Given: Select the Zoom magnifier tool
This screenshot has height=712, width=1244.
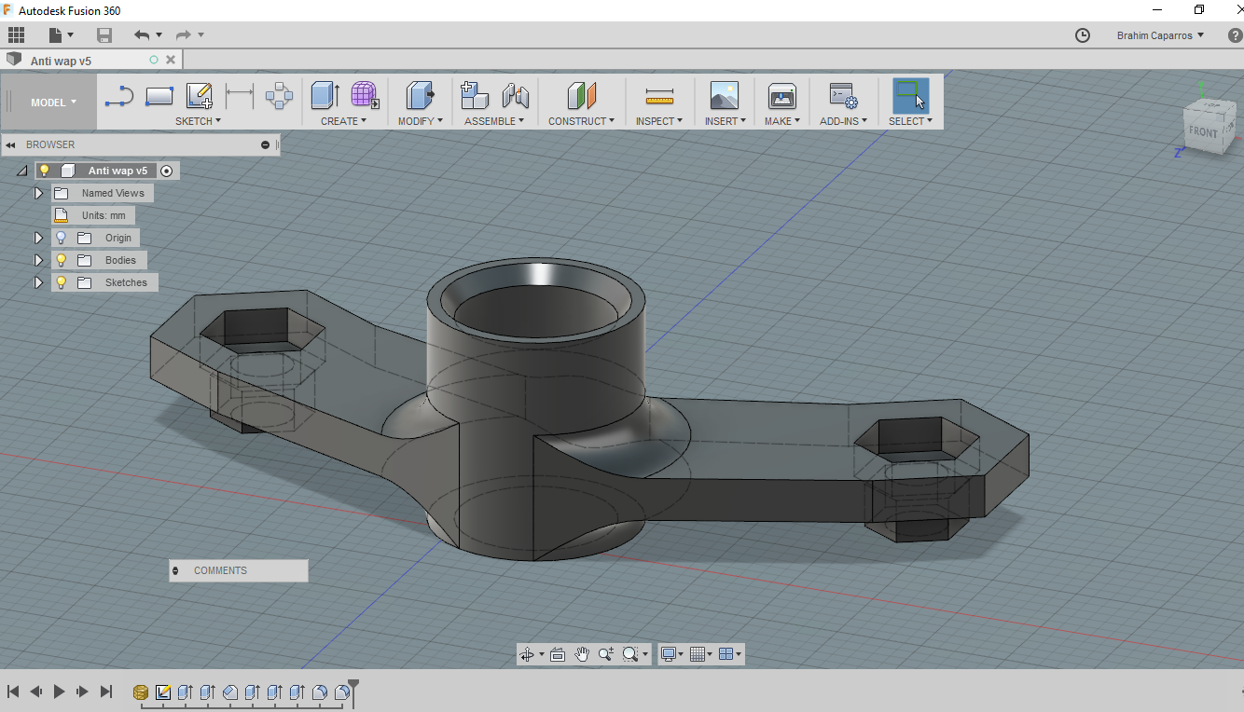Looking at the screenshot, I should [x=605, y=654].
